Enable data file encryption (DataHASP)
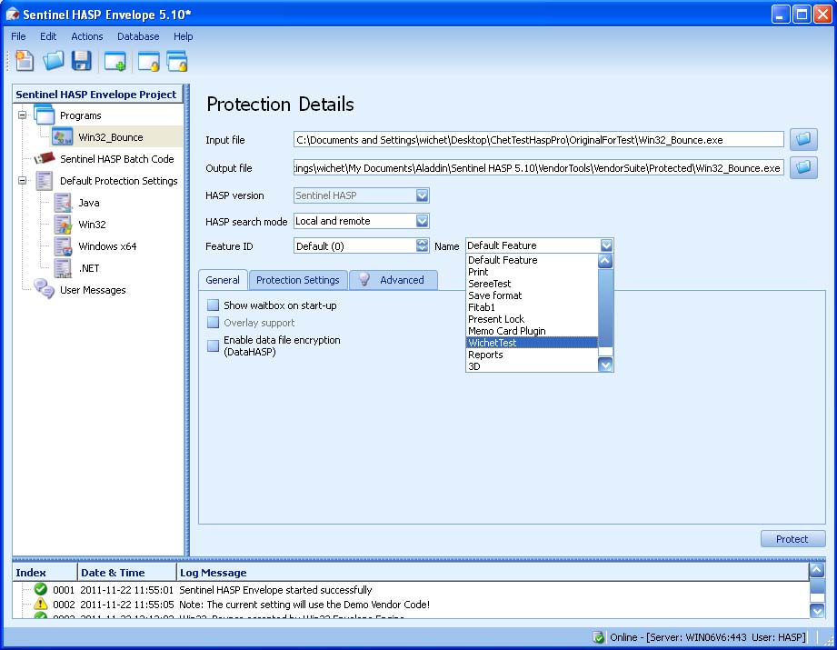 pos(213,345)
